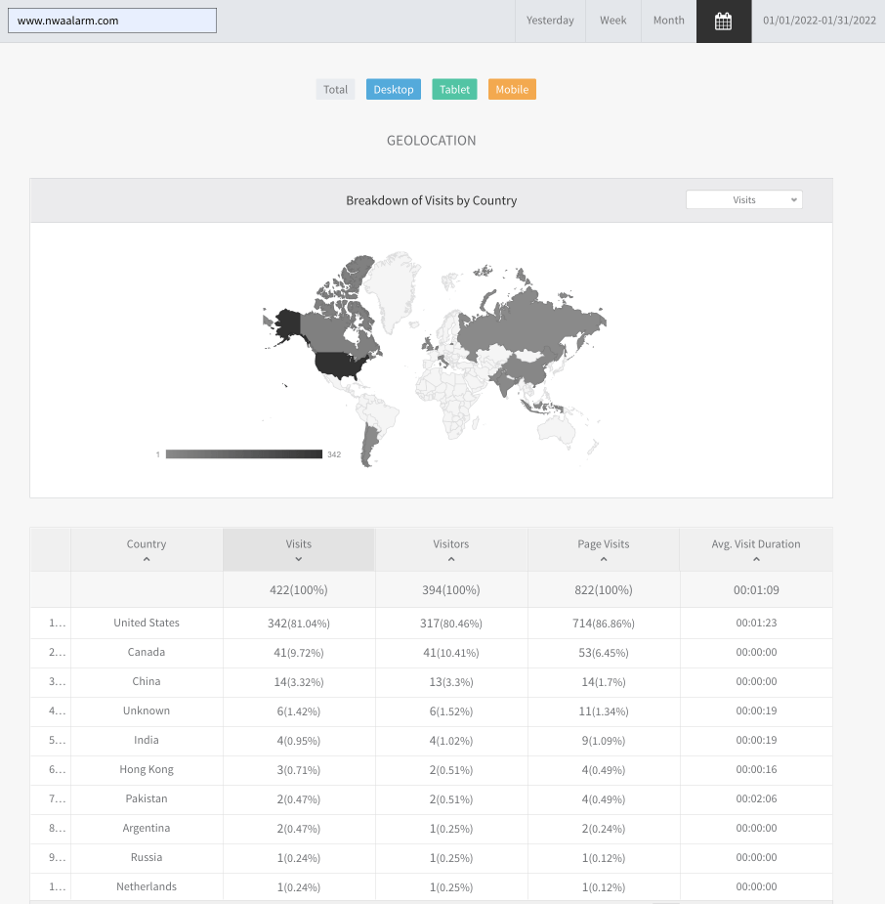This screenshot has width=885, height=904.
Task: Select the Total filter button
Action: [x=335, y=90]
